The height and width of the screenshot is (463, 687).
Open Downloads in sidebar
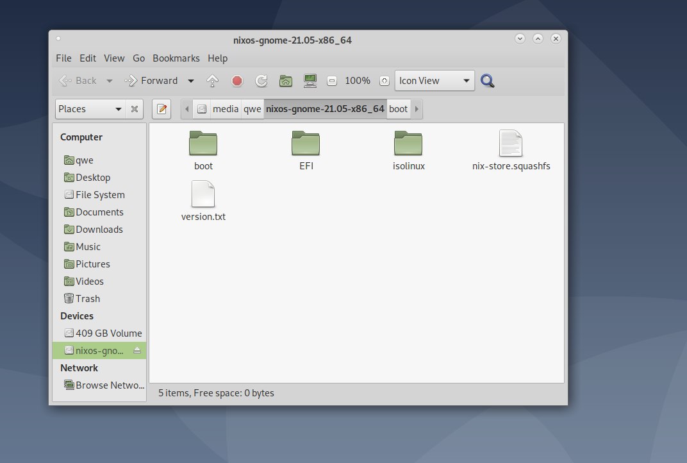(x=99, y=230)
